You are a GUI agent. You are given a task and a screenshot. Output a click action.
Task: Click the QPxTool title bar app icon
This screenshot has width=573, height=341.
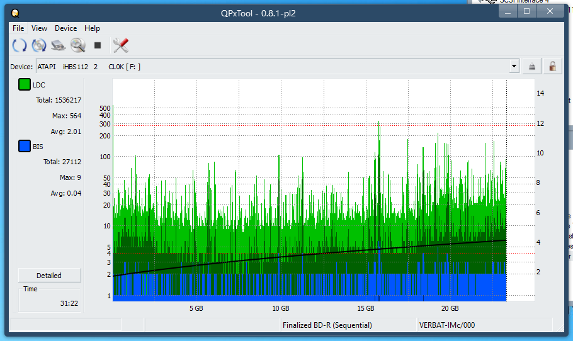15,13
